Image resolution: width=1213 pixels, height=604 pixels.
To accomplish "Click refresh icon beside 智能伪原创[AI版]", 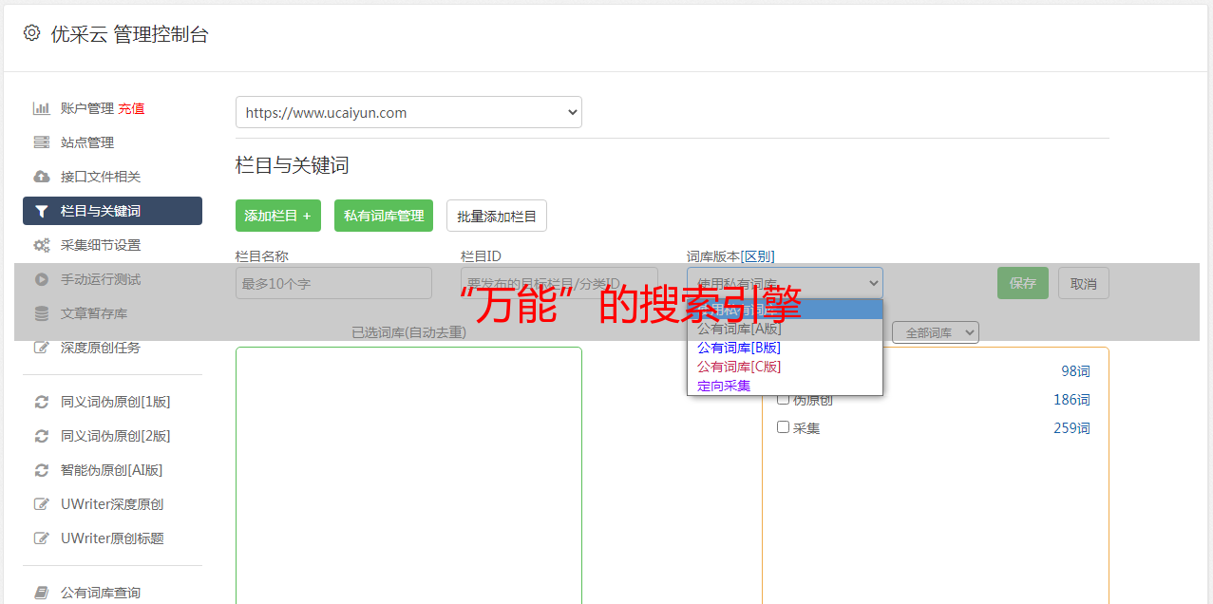I will pos(42,470).
